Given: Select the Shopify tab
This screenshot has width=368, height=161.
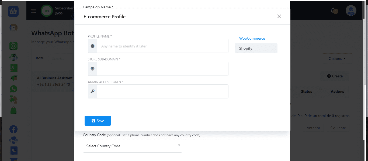Looking at the screenshot, I should (256, 48).
